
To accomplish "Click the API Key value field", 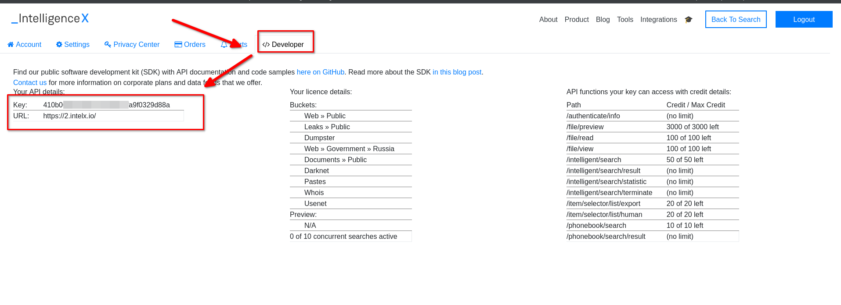I will [106, 105].
